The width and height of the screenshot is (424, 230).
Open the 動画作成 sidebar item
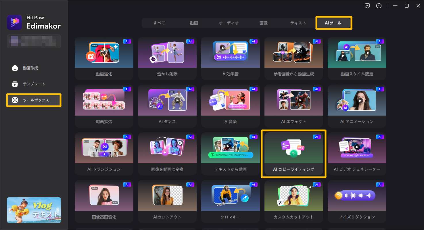point(30,68)
